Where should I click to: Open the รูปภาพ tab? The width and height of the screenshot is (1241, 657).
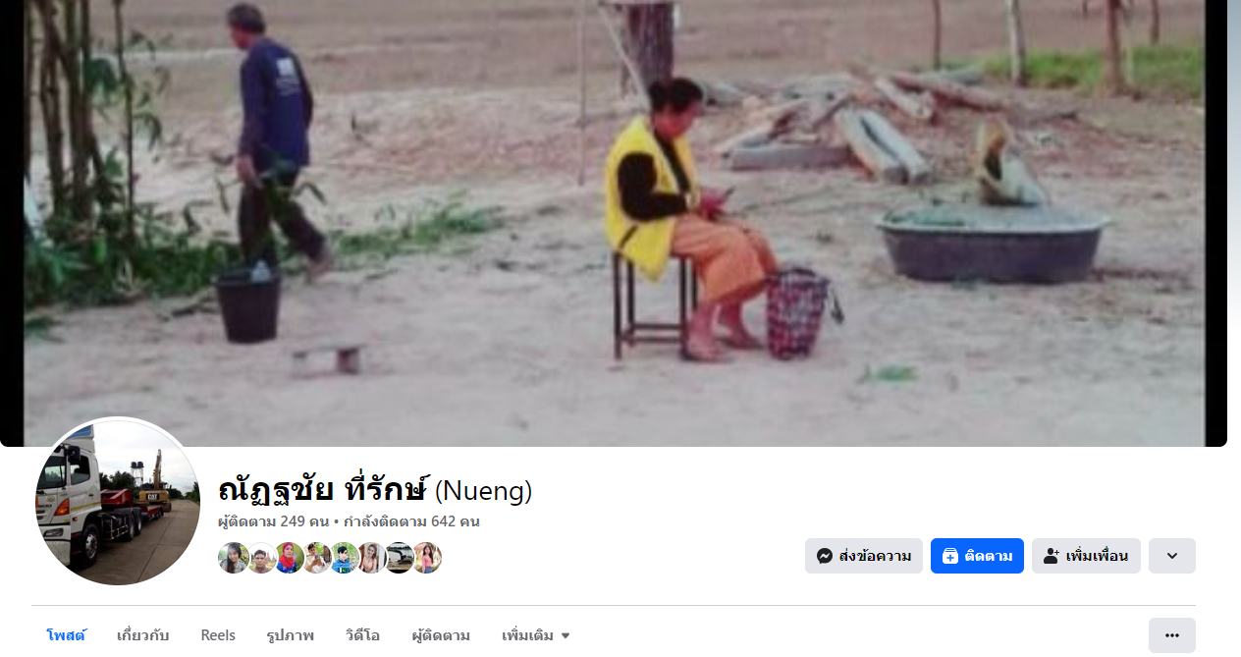(x=291, y=635)
